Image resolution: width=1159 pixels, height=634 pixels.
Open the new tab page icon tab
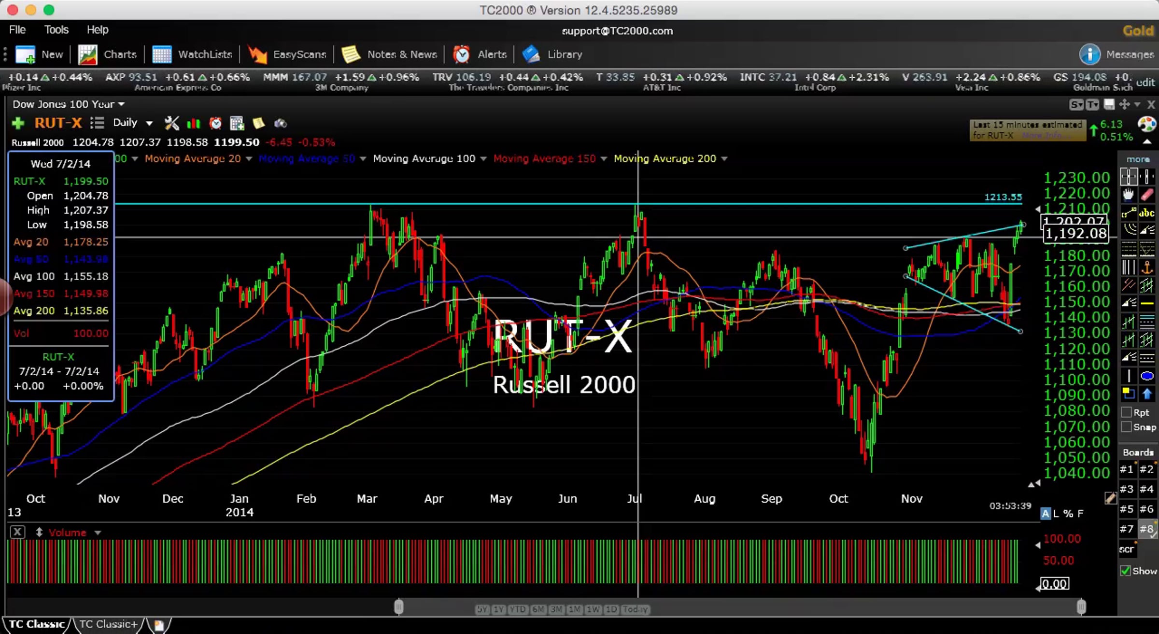(159, 625)
